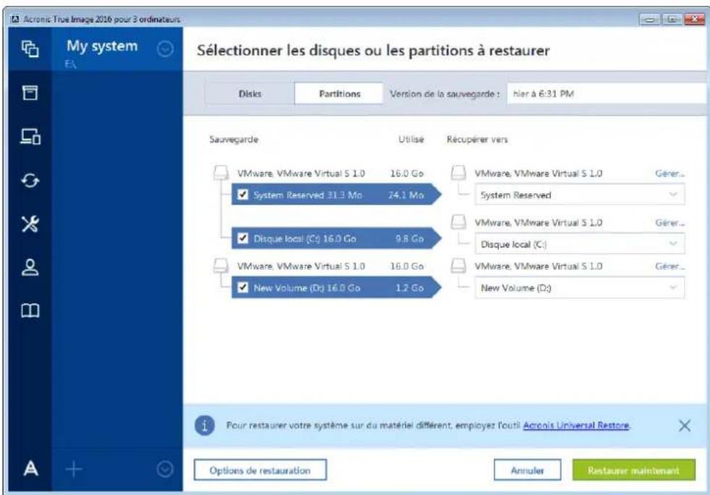The width and height of the screenshot is (710, 495).
Task: Maximize the Acronis True Image window
Action: pyautogui.click(x=672, y=19)
